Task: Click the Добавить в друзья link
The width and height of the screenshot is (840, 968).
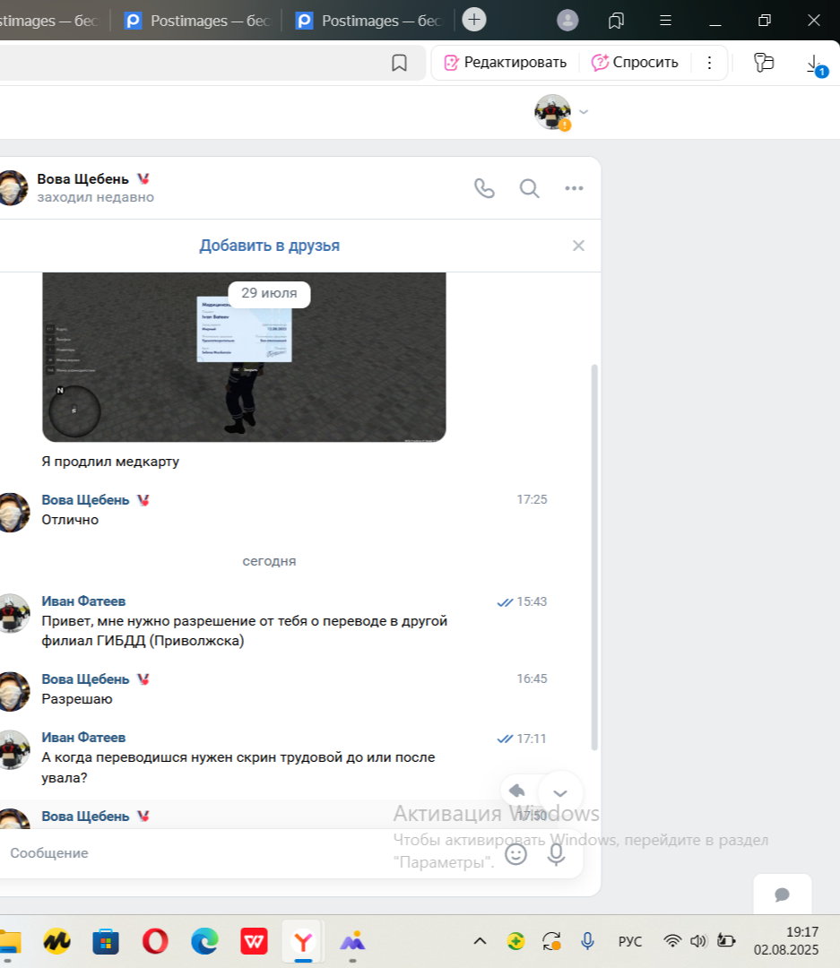Action: pyautogui.click(x=269, y=246)
